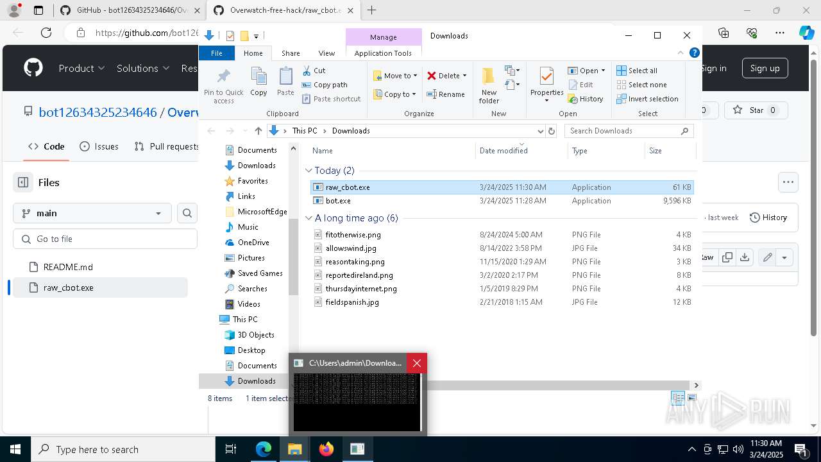
Task: Open Microsoft Edge from the taskbar
Action: pos(264,449)
